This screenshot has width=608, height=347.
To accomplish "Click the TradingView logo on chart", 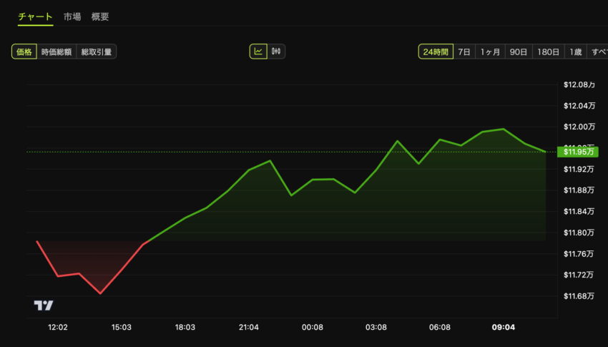I will pyautogui.click(x=44, y=306).
